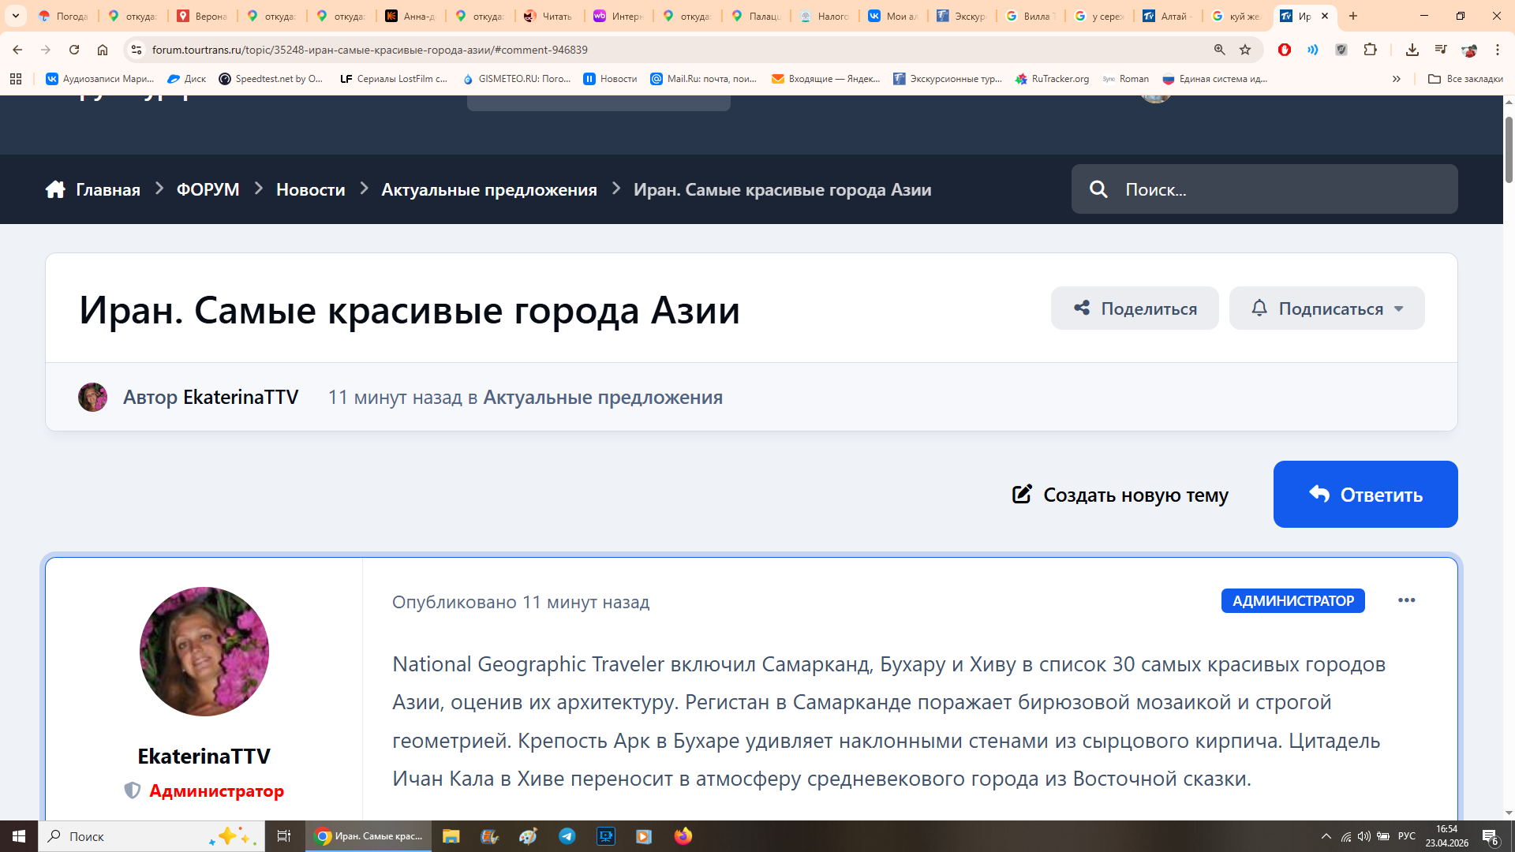Open browser extensions puzzle icon
1515x852 pixels.
coord(1371,50)
